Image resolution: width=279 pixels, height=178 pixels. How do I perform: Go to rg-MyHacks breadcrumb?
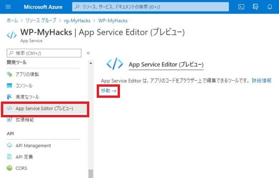click(x=77, y=20)
